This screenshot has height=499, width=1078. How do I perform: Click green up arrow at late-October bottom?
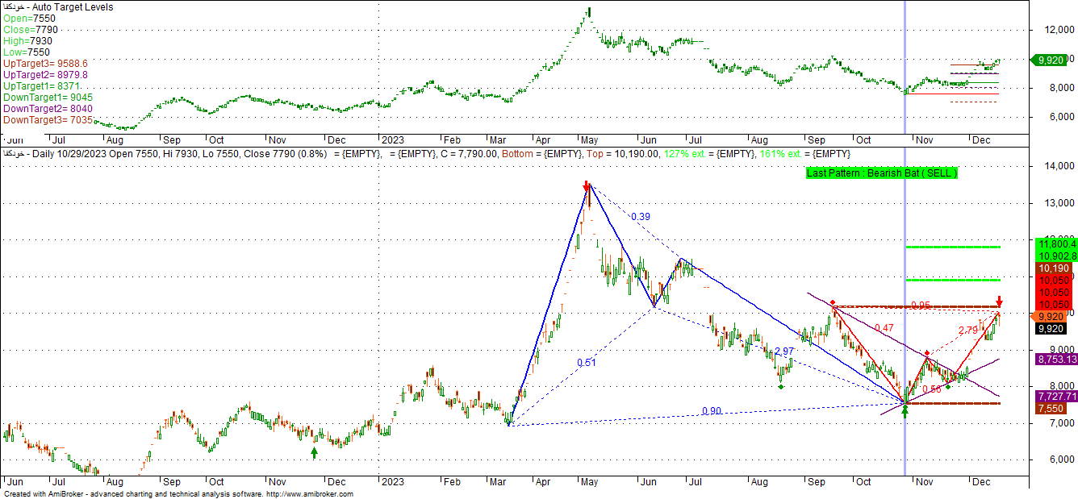pyautogui.click(x=905, y=412)
